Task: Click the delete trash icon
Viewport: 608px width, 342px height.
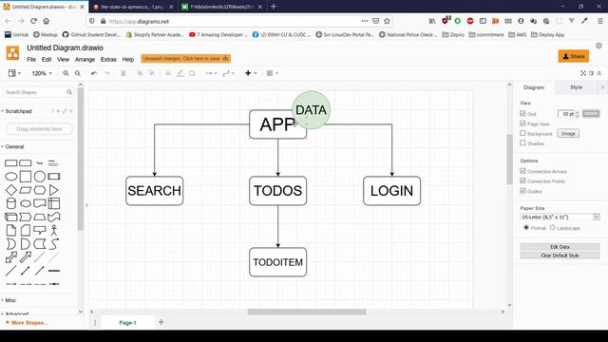Action: tap(123, 73)
